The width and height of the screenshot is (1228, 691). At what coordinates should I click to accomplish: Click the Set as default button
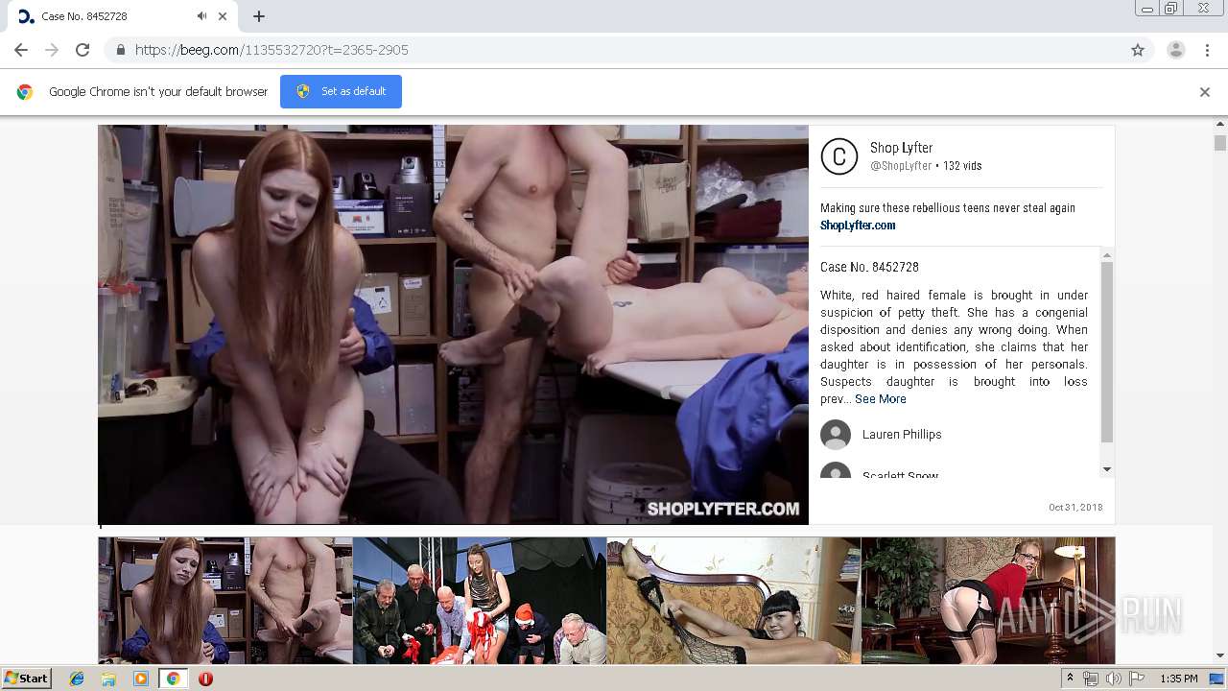(341, 91)
